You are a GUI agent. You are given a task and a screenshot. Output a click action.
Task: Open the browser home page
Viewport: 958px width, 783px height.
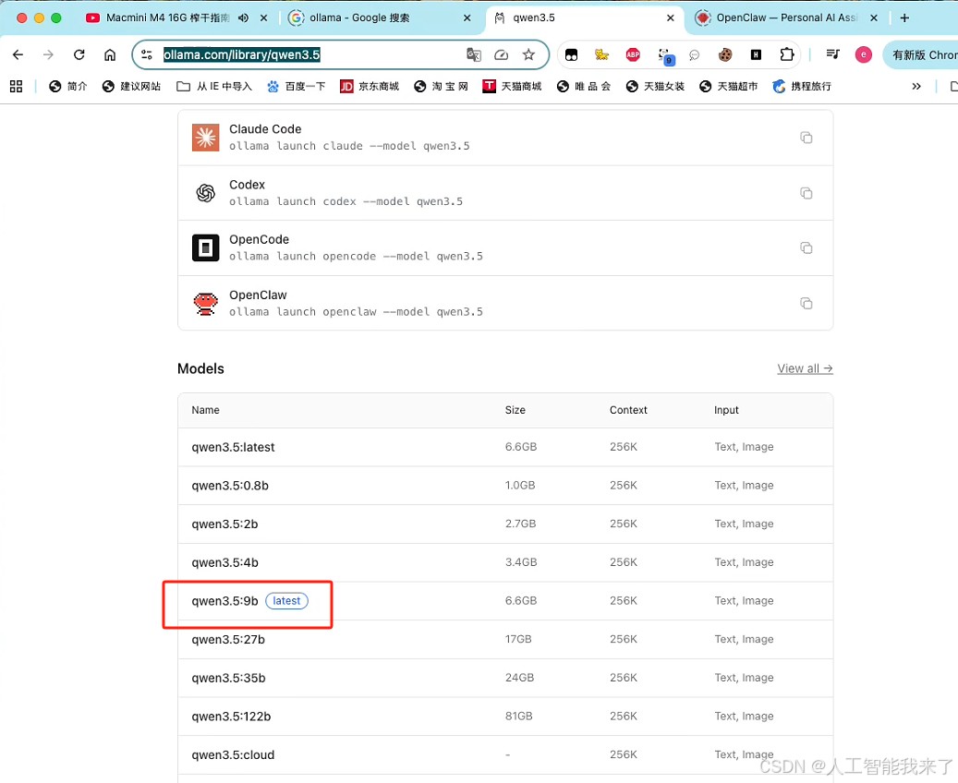(109, 55)
